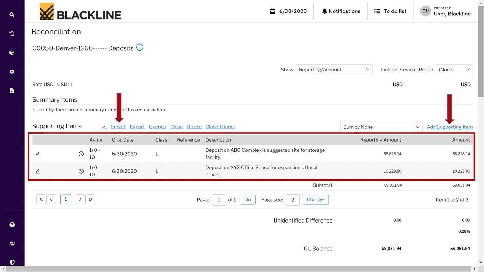Open the shield icon in sidebar

coord(12,262)
